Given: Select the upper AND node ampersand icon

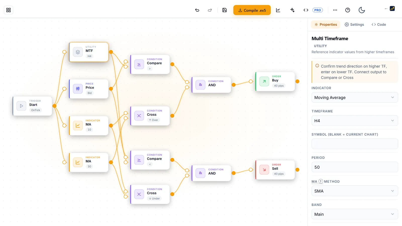Looking at the screenshot, I should 200,85.
